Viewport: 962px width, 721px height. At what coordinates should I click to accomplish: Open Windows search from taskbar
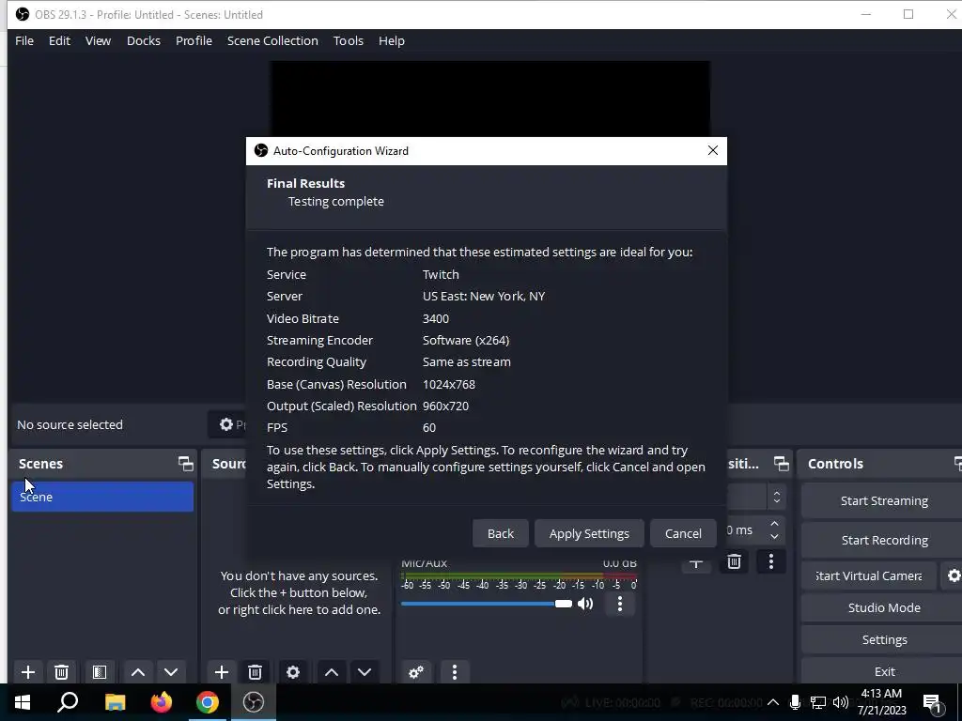click(68, 702)
